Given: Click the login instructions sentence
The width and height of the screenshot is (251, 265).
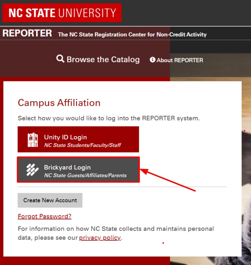Looking at the screenshot, I should (x=109, y=118).
